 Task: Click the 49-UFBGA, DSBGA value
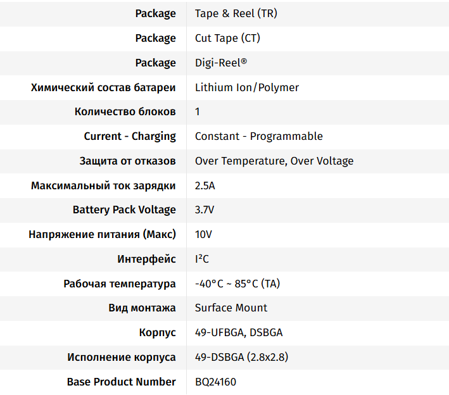[x=239, y=332]
